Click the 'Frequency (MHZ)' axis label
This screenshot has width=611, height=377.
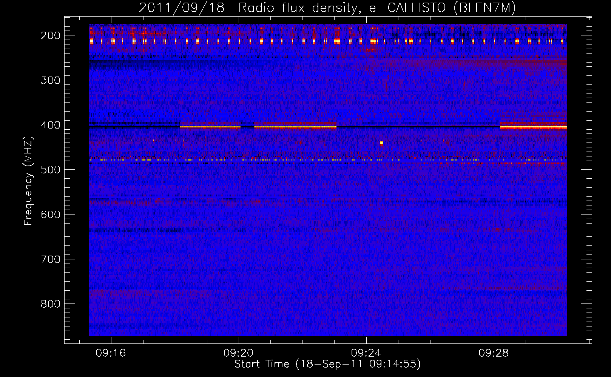[28, 181]
